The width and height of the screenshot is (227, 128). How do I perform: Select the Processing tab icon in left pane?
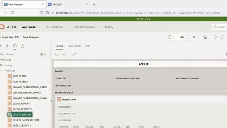tap(15, 46)
